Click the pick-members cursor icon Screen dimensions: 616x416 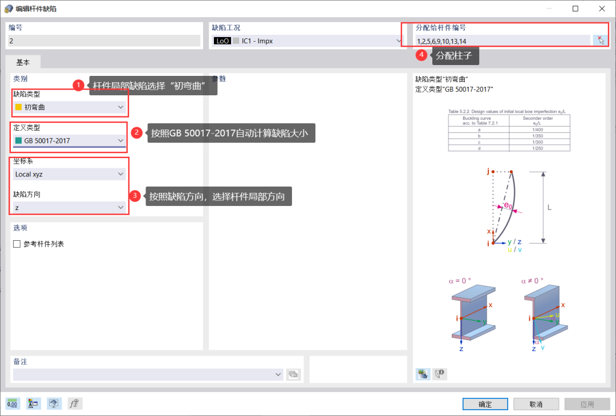(601, 41)
